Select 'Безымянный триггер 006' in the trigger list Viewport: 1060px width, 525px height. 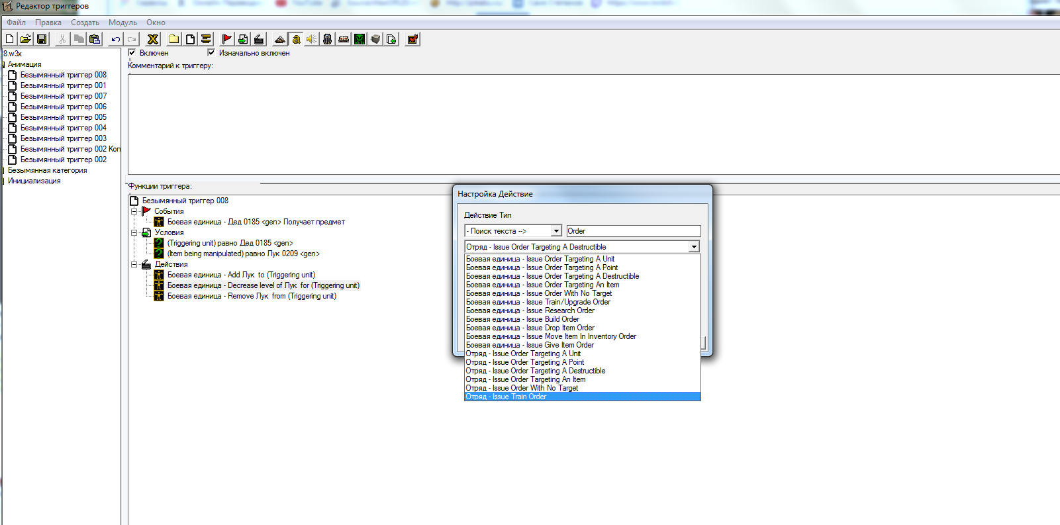tap(64, 107)
